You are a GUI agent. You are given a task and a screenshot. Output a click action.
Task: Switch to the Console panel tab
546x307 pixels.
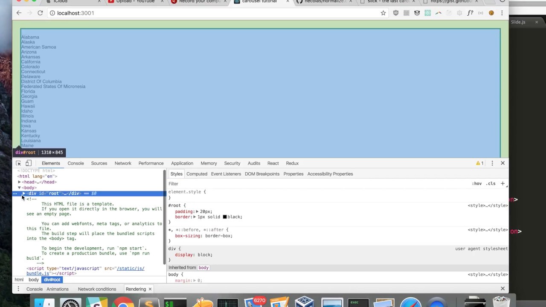click(76, 163)
